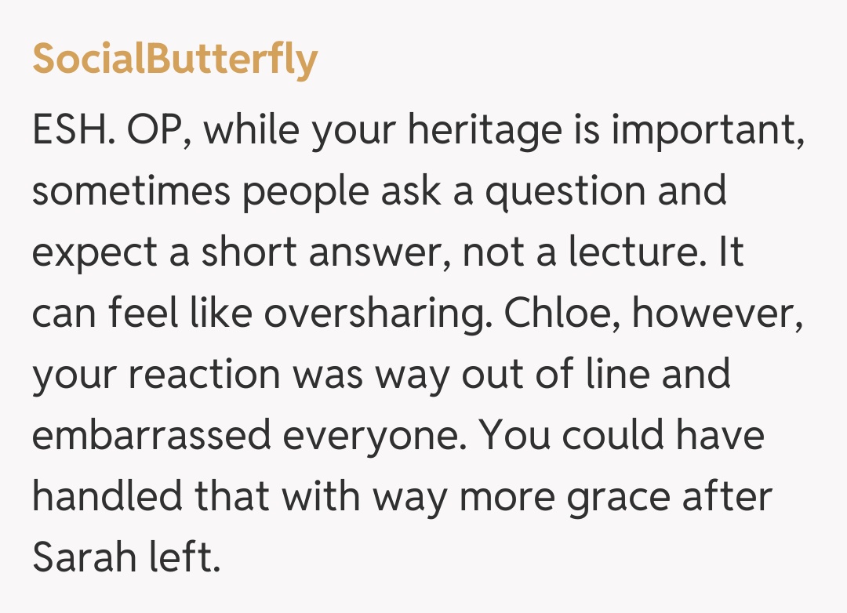This screenshot has width=847, height=613.
Task: Click the word important
Action: pos(707,131)
